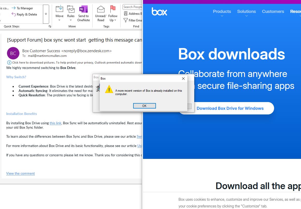Viewport: 301px width, 209px height.
Task: Click the Box installer icon behind dialog
Action: coord(98,88)
